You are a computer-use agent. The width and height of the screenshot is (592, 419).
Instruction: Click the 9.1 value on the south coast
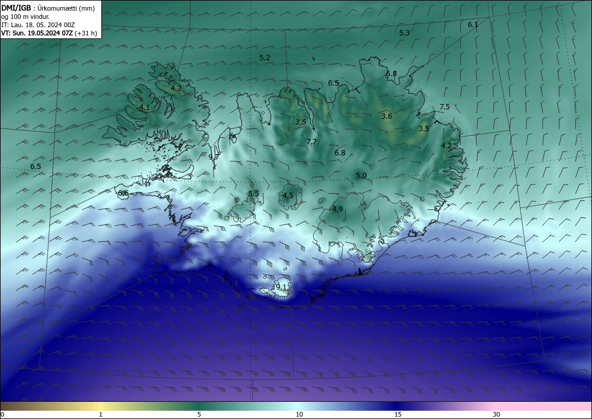(281, 287)
